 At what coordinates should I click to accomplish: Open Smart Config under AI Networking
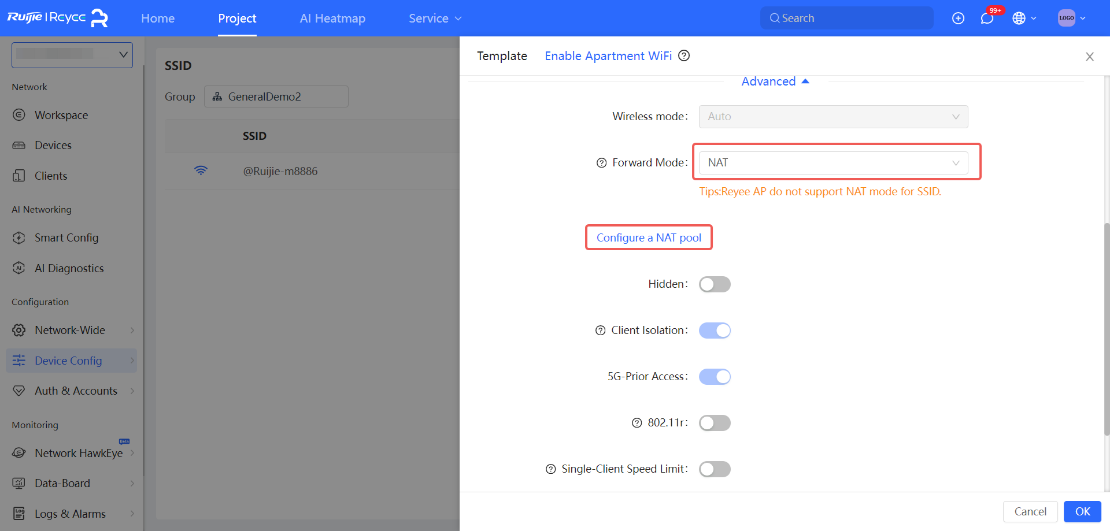tap(66, 237)
